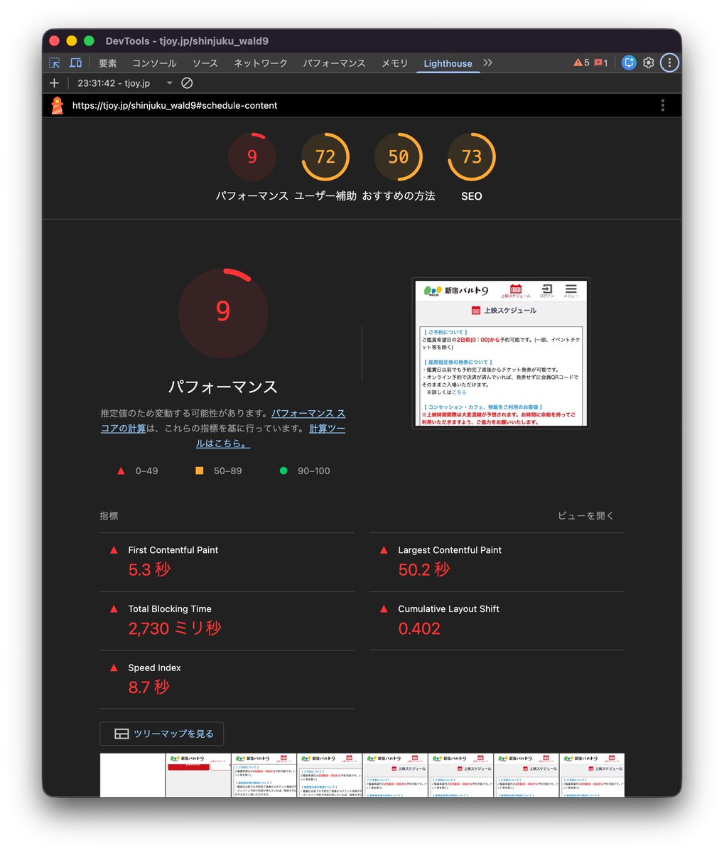Click the Cumulative Layout Shift metric label

point(448,609)
